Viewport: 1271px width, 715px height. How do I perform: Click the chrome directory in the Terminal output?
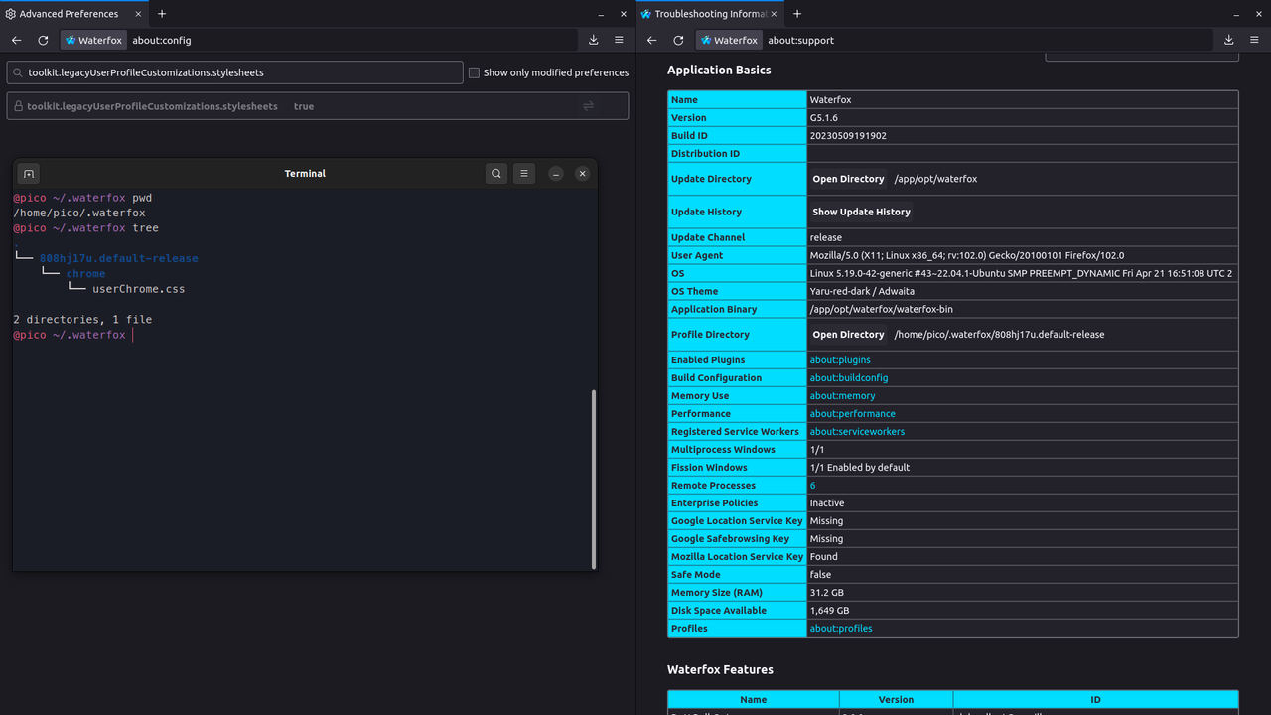[85, 274]
